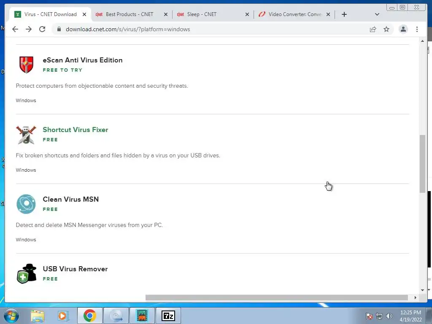Open Windows Explorer from taskbar
Viewport: 432px width, 324px height.
(38, 316)
